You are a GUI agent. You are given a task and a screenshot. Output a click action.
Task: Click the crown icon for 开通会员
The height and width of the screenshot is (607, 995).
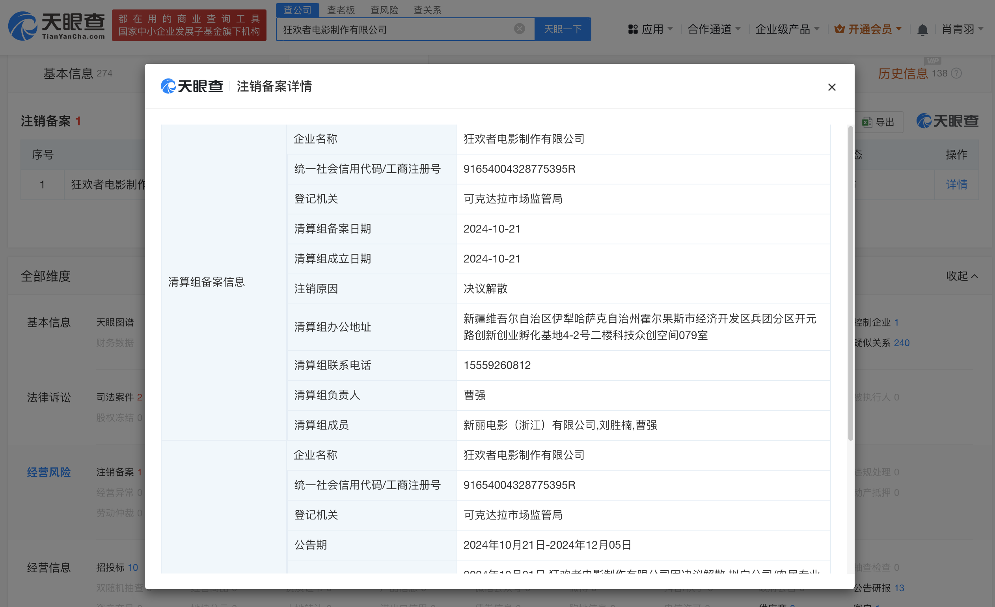[840, 29]
